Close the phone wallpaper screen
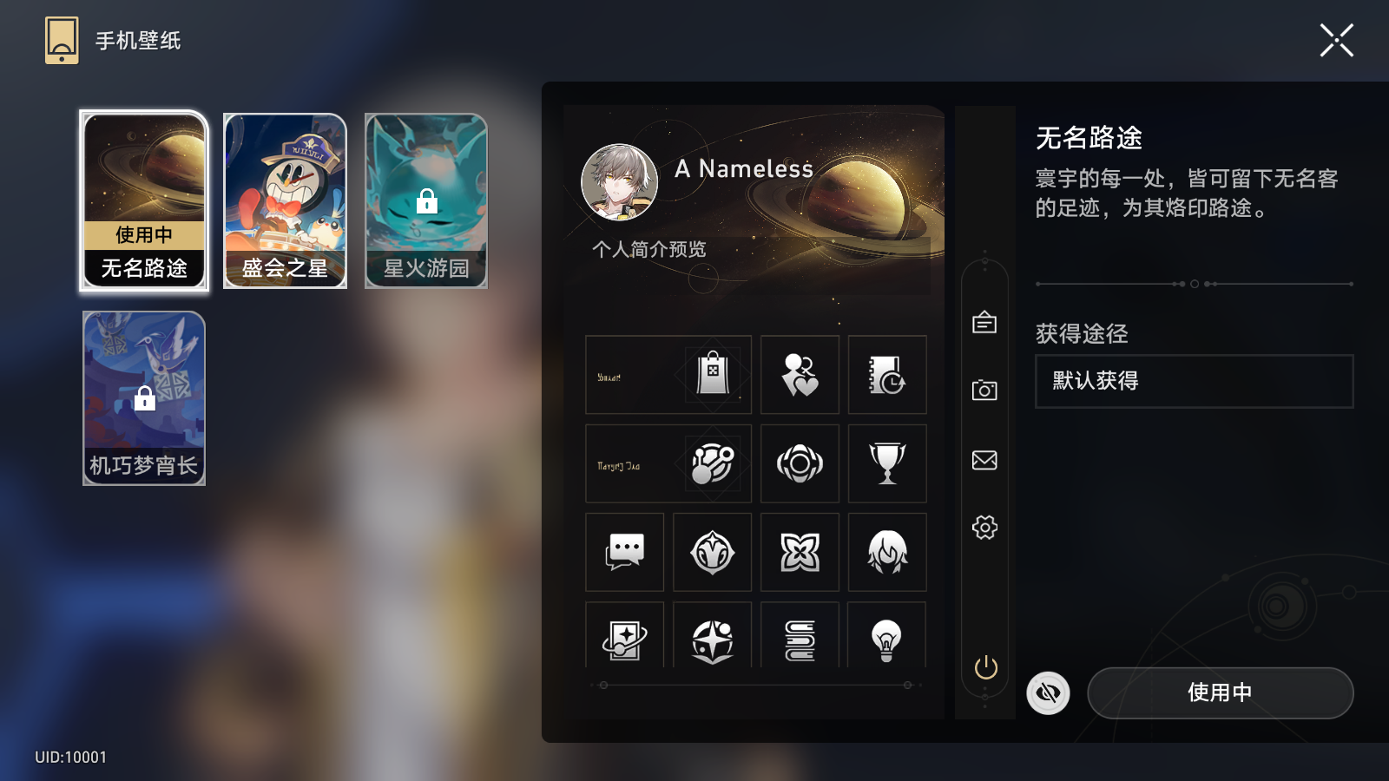Image resolution: width=1389 pixels, height=781 pixels. click(1337, 41)
